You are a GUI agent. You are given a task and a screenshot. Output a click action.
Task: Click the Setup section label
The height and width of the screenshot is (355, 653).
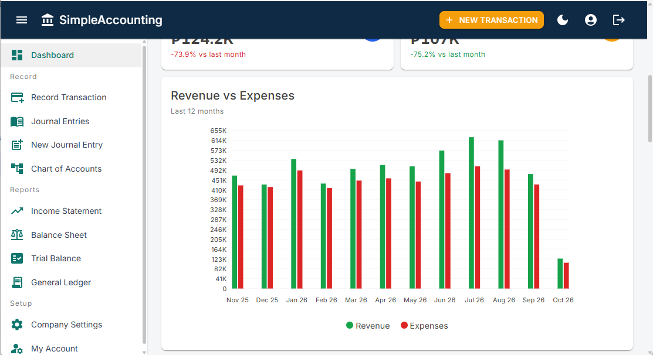21,303
